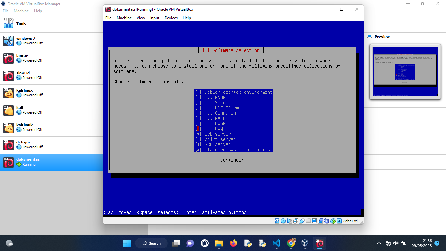The height and width of the screenshot is (251, 446).
Task: Click the running Debian VM taskbar icon
Action: point(320,243)
